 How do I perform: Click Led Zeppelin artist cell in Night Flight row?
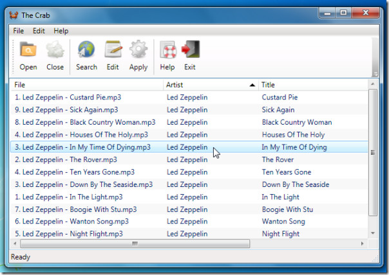[187, 234]
